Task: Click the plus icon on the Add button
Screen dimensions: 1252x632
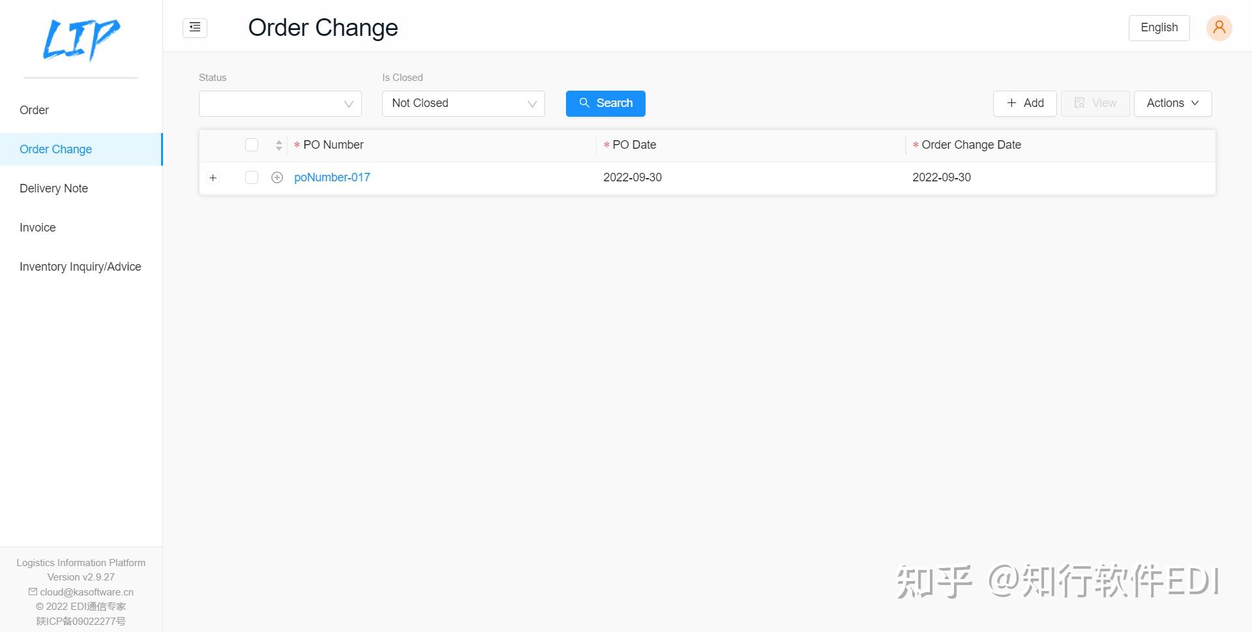Action: [1011, 103]
